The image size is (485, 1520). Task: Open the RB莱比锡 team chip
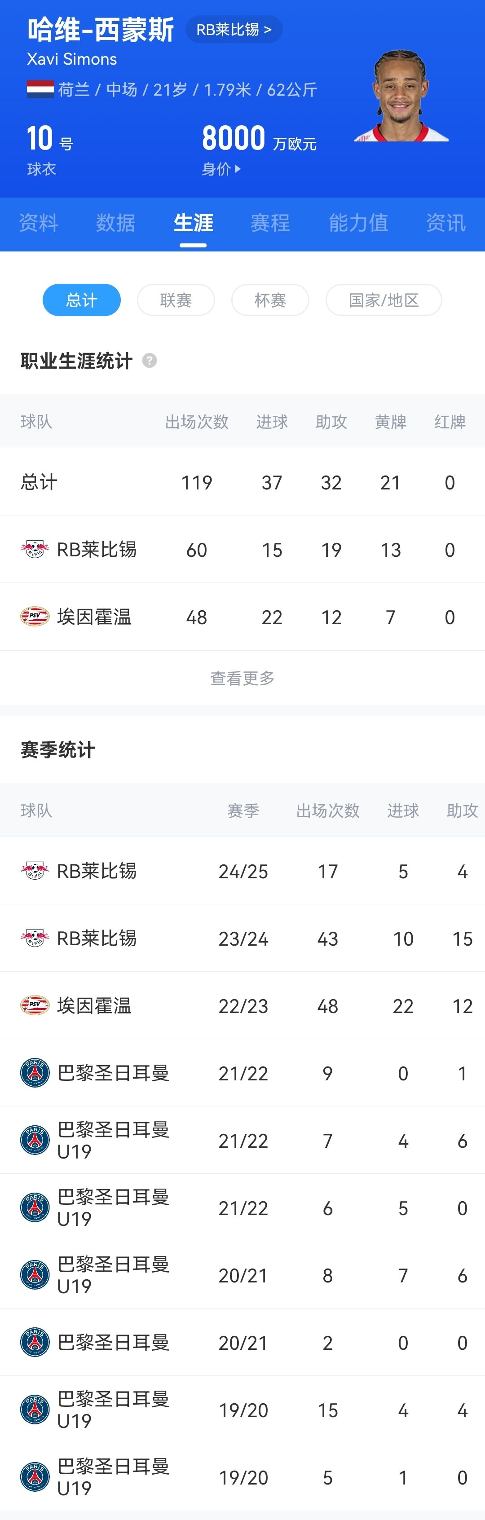[x=234, y=30]
